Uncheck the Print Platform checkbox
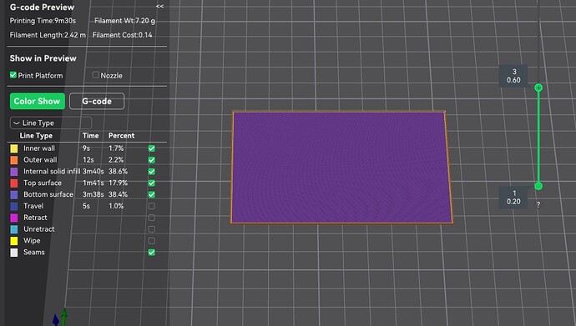The width and height of the screenshot is (576, 326). pyautogui.click(x=13, y=75)
